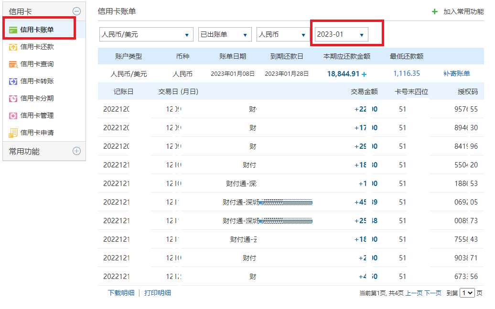Click the 信用卡分期 installment icon
The image size is (495, 309).
13,98
